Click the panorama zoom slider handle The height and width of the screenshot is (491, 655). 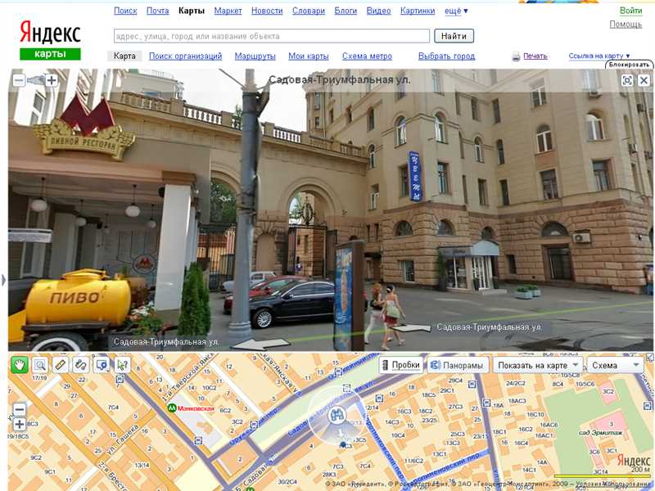(x=36, y=79)
